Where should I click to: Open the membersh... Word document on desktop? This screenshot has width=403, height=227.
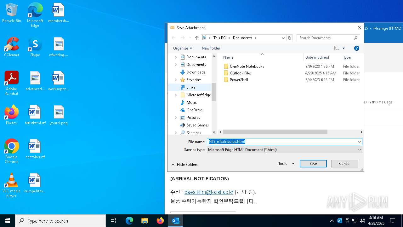[59, 13]
